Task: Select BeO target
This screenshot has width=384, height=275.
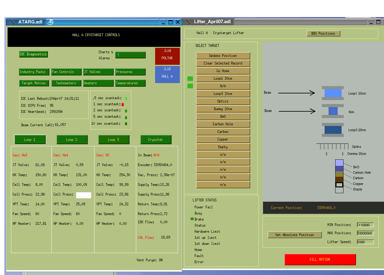Action: coord(223,117)
